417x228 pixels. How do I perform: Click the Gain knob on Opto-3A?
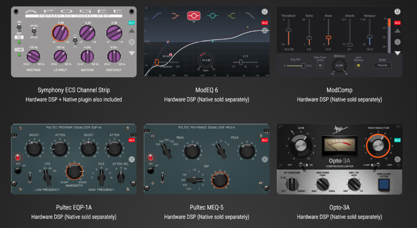301,146
